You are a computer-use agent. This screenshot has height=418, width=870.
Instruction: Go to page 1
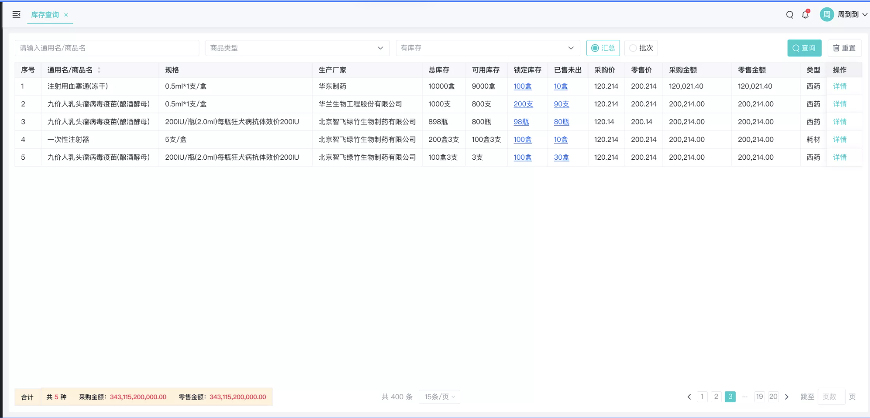click(x=702, y=397)
